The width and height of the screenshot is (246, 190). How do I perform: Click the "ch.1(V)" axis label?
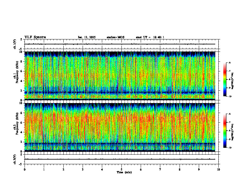point(15,44)
